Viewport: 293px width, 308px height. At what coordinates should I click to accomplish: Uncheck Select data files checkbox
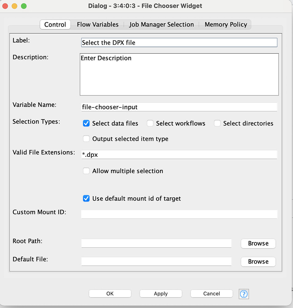click(86, 124)
